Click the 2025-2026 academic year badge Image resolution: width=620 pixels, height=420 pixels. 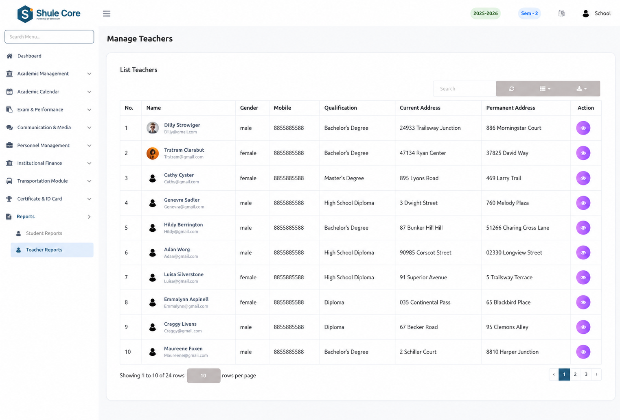(x=485, y=13)
